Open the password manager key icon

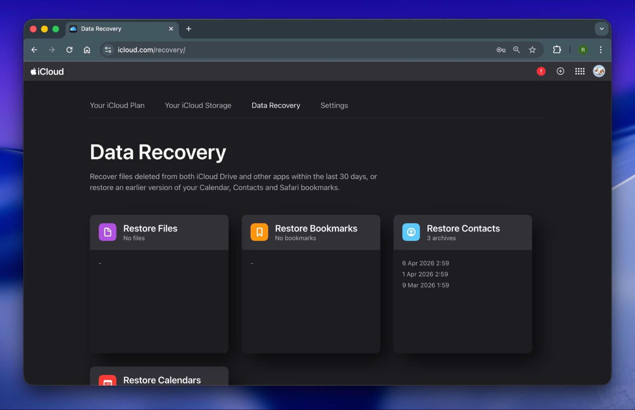coord(501,50)
